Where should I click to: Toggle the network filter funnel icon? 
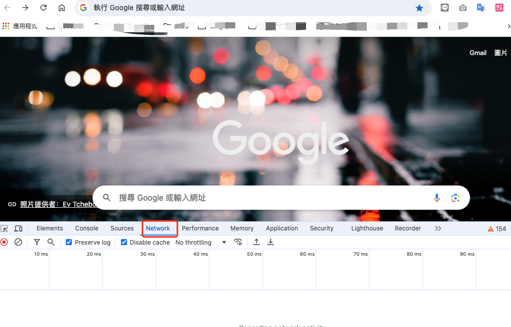[x=37, y=242]
